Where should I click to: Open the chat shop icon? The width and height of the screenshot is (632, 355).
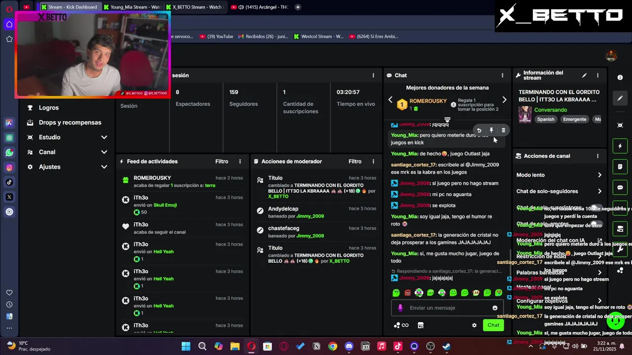pyautogui.click(x=421, y=325)
